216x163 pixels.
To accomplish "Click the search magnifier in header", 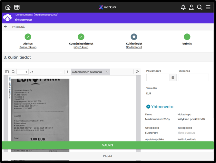I will (x=200, y=7).
